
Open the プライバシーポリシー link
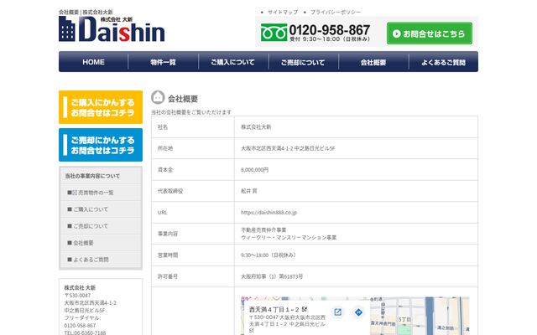[336, 12]
